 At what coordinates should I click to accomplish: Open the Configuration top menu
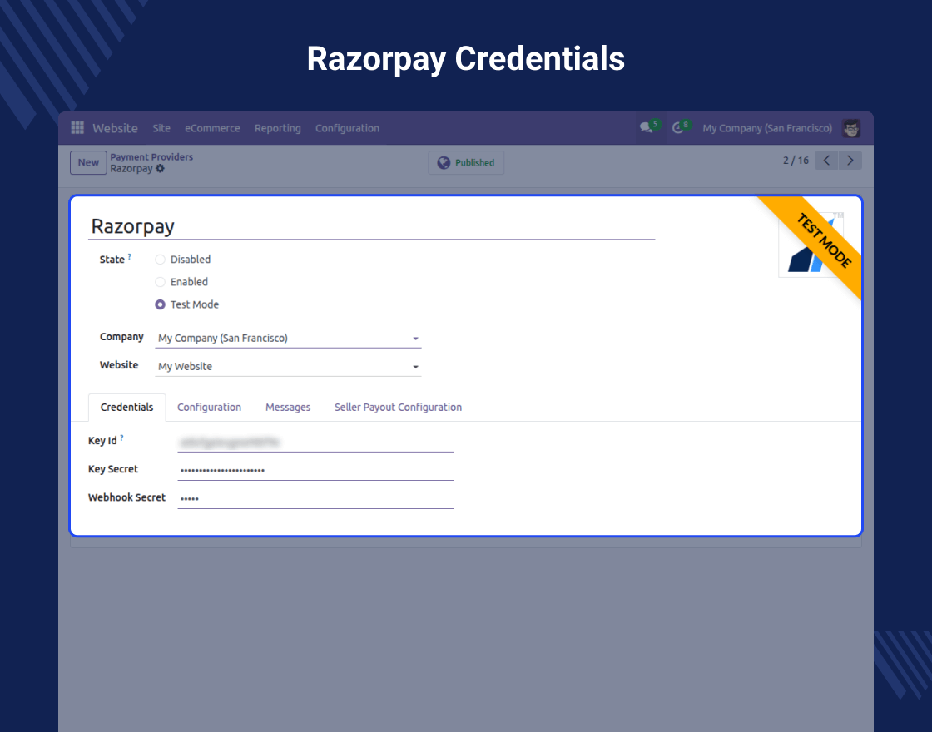(347, 128)
